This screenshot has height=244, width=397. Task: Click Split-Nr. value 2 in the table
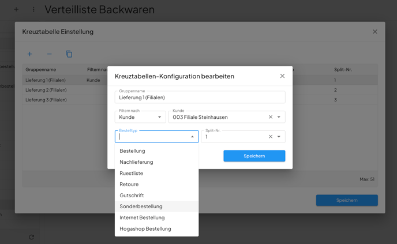335,90
